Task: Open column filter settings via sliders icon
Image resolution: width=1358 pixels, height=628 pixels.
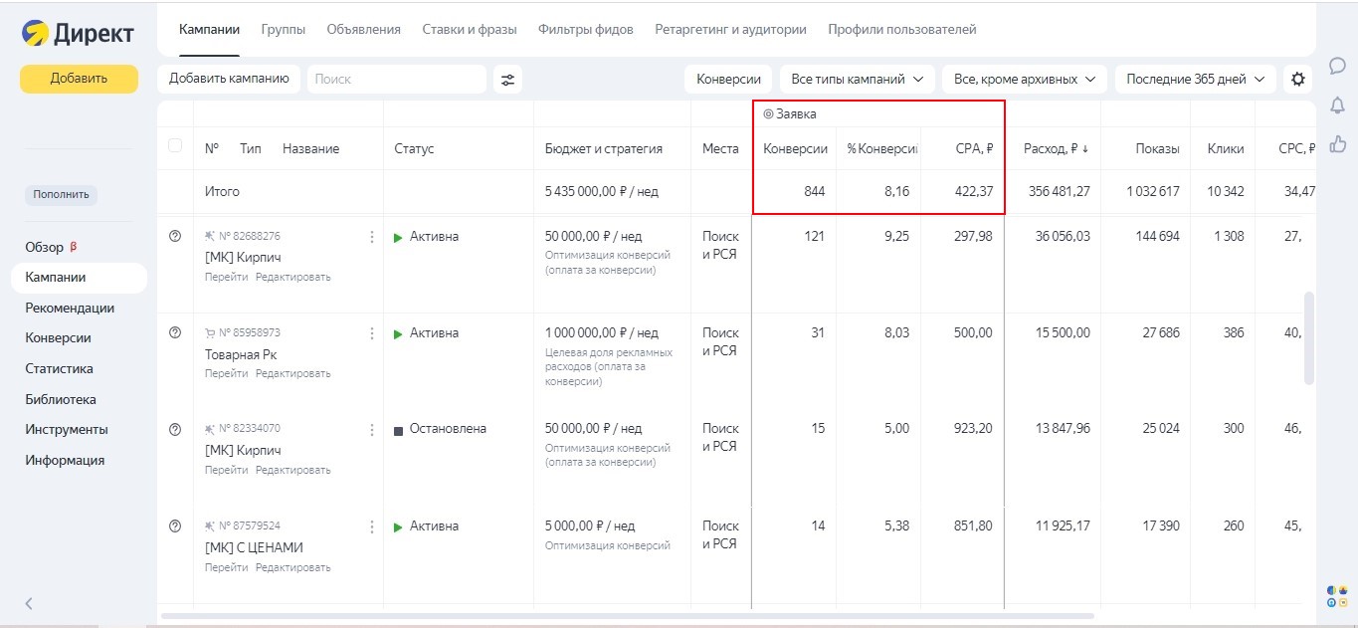Action: 507,78
